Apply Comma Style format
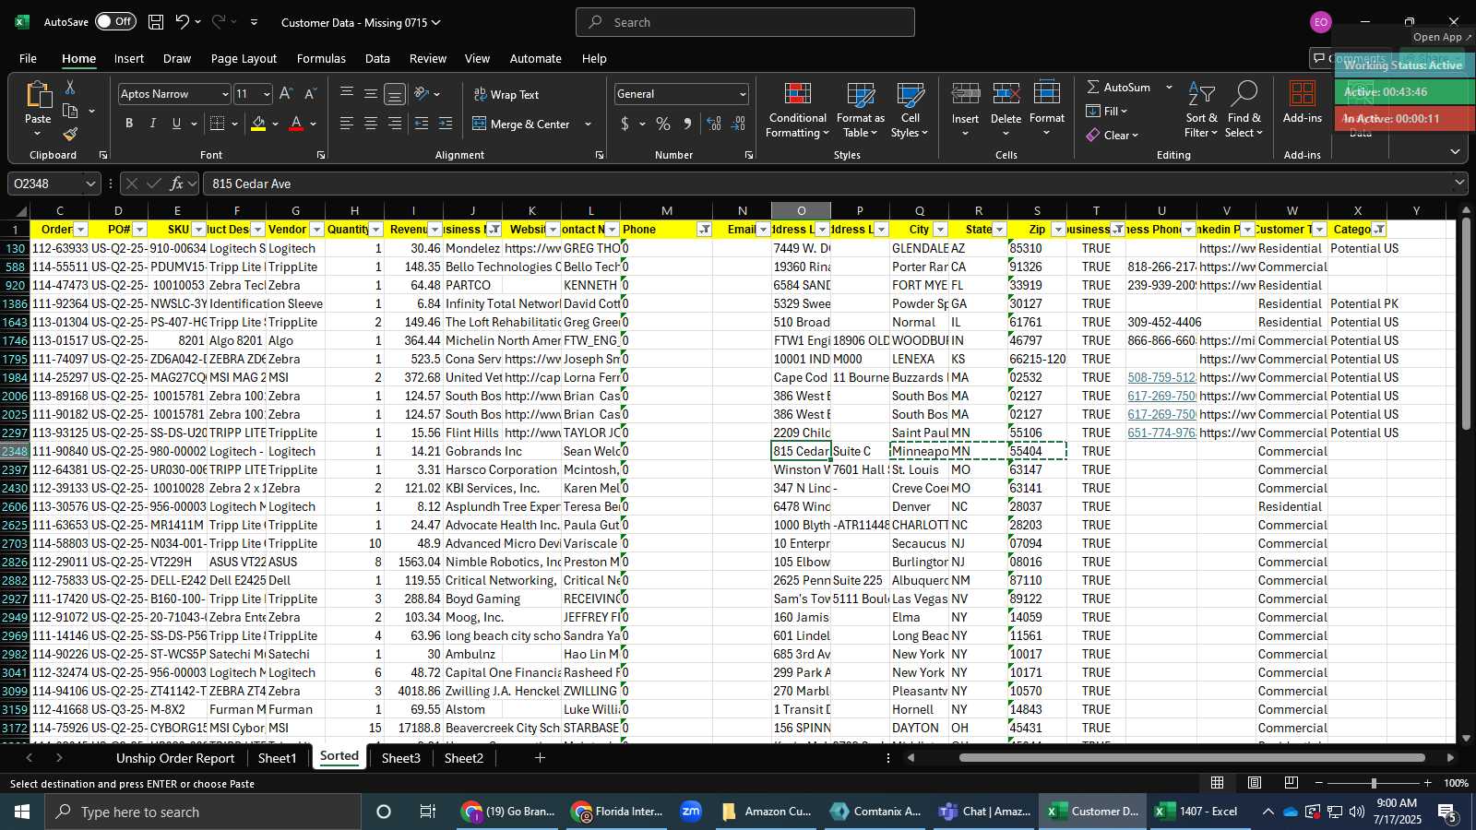Viewport: 1476px width, 830px height. tap(687, 124)
